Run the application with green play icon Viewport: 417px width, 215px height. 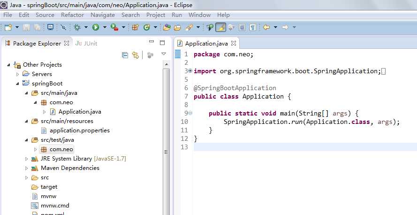[96, 27]
